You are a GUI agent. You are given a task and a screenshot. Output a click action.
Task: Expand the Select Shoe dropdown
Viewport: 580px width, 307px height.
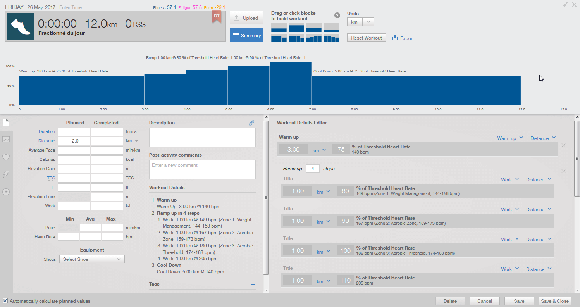(x=92, y=259)
